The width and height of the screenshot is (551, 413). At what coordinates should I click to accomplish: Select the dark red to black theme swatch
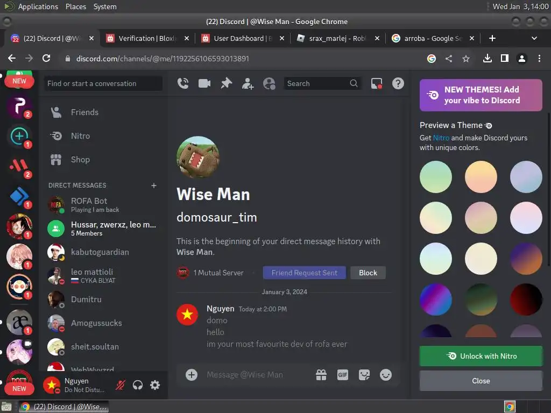point(526,300)
